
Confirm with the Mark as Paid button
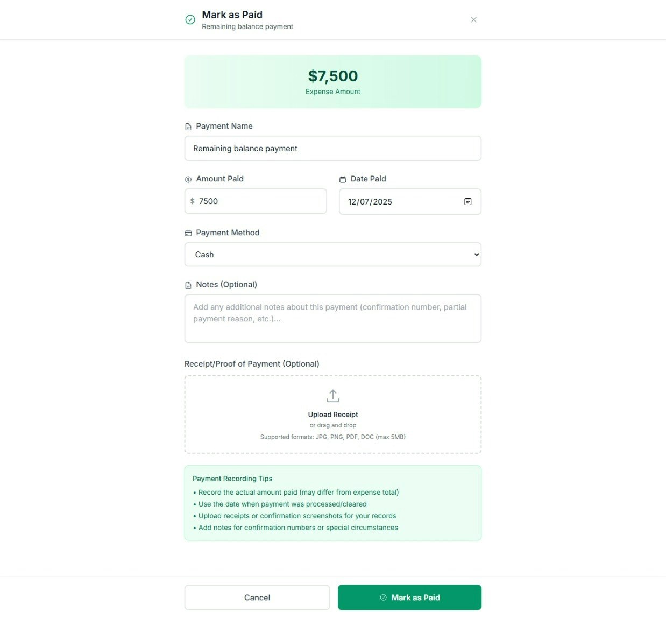[409, 597]
